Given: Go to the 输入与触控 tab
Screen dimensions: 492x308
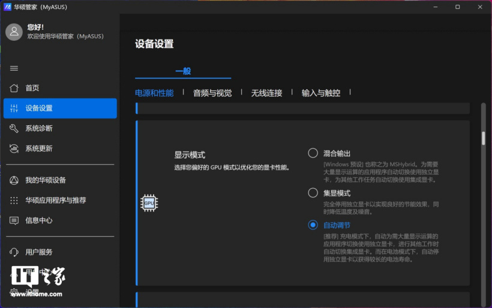Looking at the screenshot, I should (320, 93).
